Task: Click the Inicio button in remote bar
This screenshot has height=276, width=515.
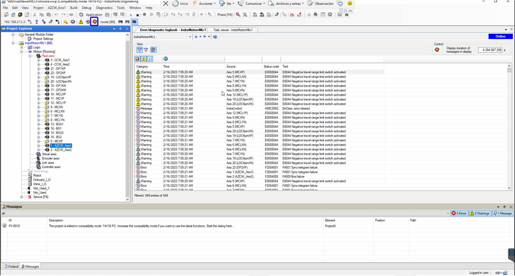Action: pyautogui.click(x=180, y=3)
